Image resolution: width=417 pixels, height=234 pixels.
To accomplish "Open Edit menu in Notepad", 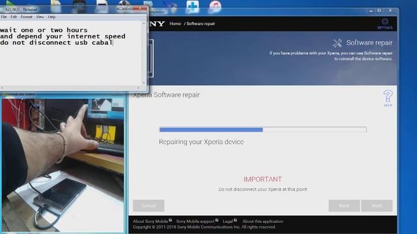I will [x=14, y=17].
